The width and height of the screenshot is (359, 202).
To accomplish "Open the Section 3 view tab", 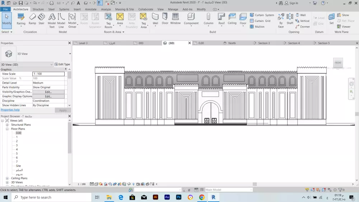I will click(264, 43).
